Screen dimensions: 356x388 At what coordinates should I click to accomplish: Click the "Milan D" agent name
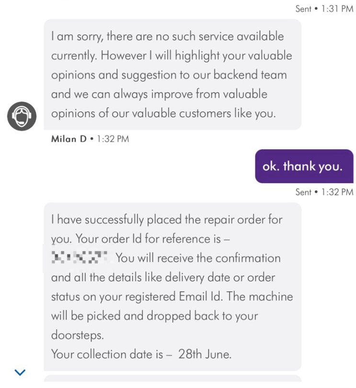(69, 139)
